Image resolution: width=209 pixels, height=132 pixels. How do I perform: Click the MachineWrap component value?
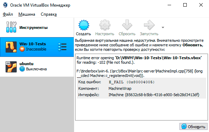click(x=120, y=88)
